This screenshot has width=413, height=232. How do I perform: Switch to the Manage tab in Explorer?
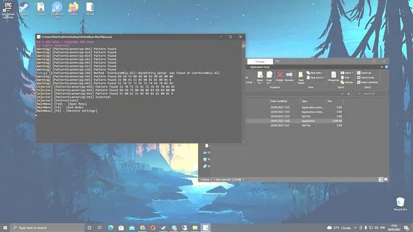pyautogui.click(x=260, y=62)
